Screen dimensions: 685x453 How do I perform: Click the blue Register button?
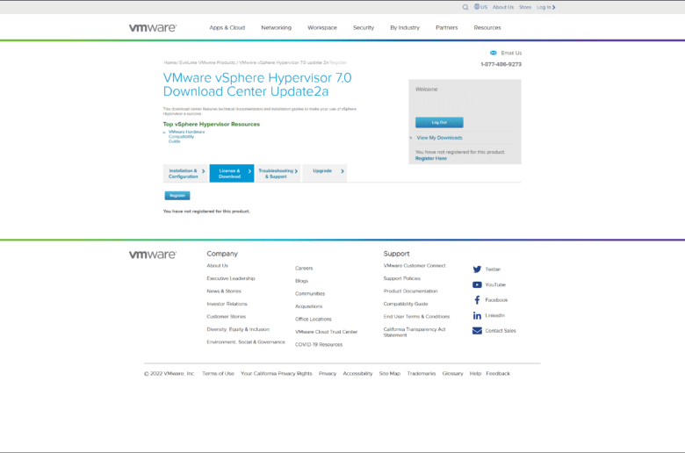point(177,196)
